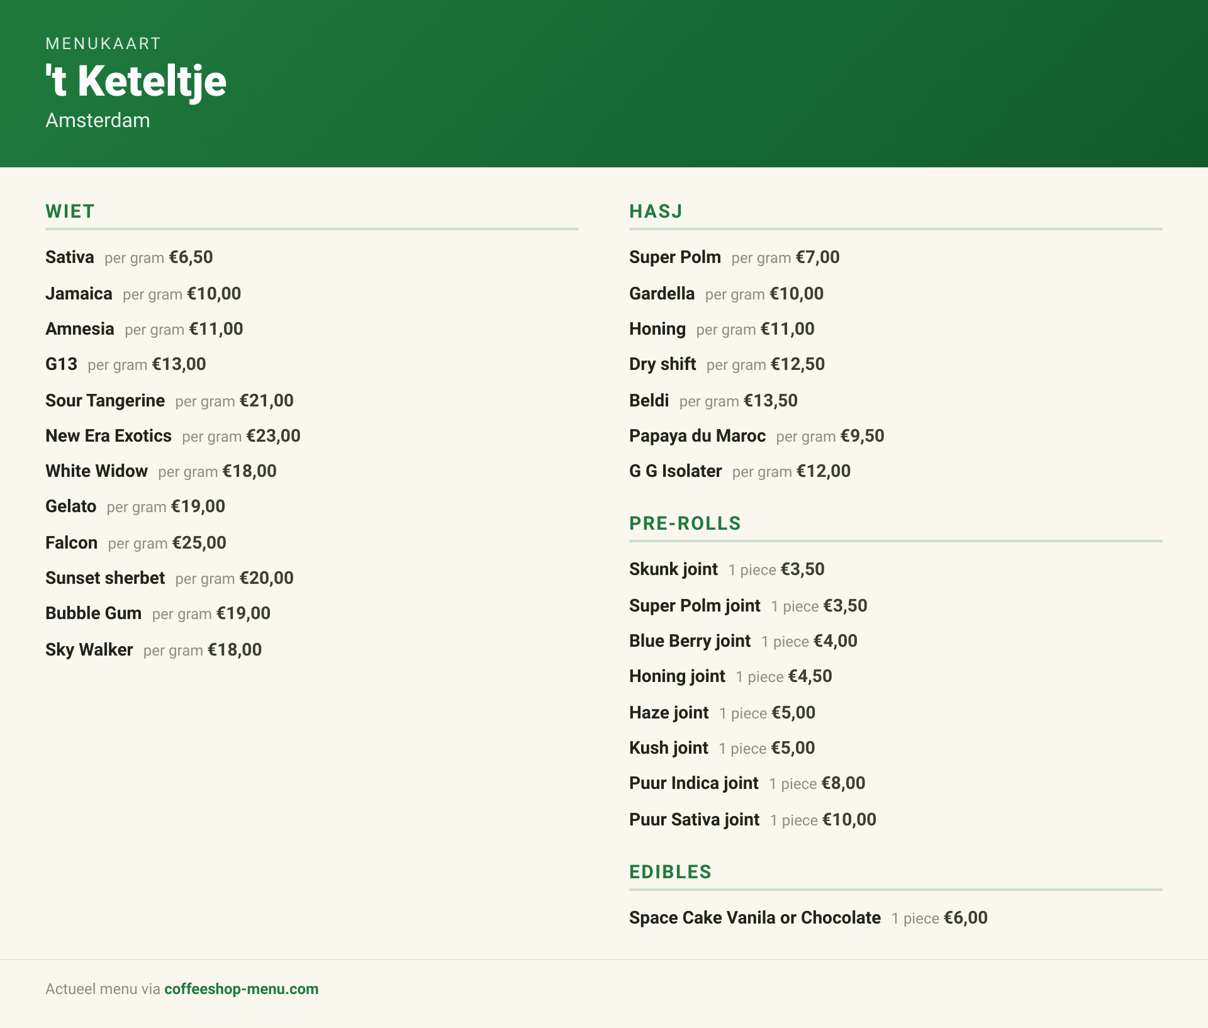
Task: Click the Super Polm joint item
Action: pos(695,606)
